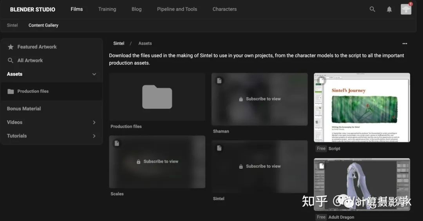This screenshot has width=423, height=221.
Task: Open the Adult Dragon model thumbnail
Action: [362, 184]
